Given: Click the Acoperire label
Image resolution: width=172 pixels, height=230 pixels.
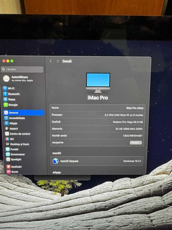Looking at the screenshot, I should coord(58,142).
